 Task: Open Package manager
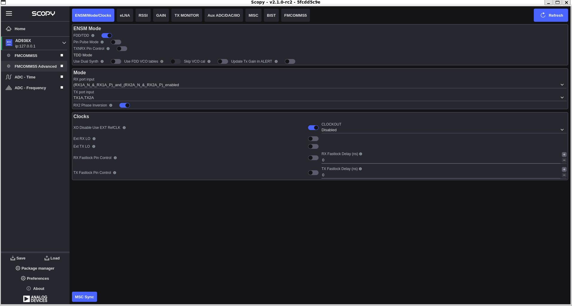click(x=35, y=268)
